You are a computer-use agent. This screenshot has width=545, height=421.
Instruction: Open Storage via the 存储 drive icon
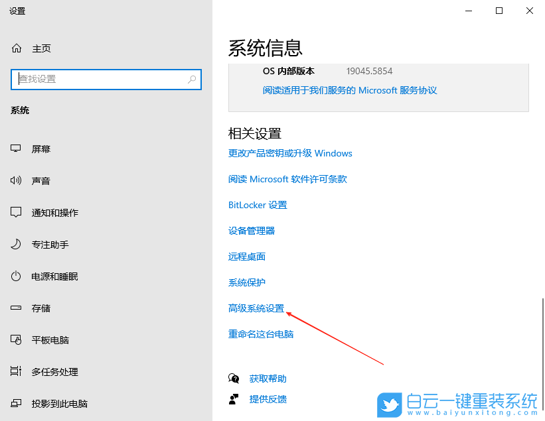pos(15,308)
